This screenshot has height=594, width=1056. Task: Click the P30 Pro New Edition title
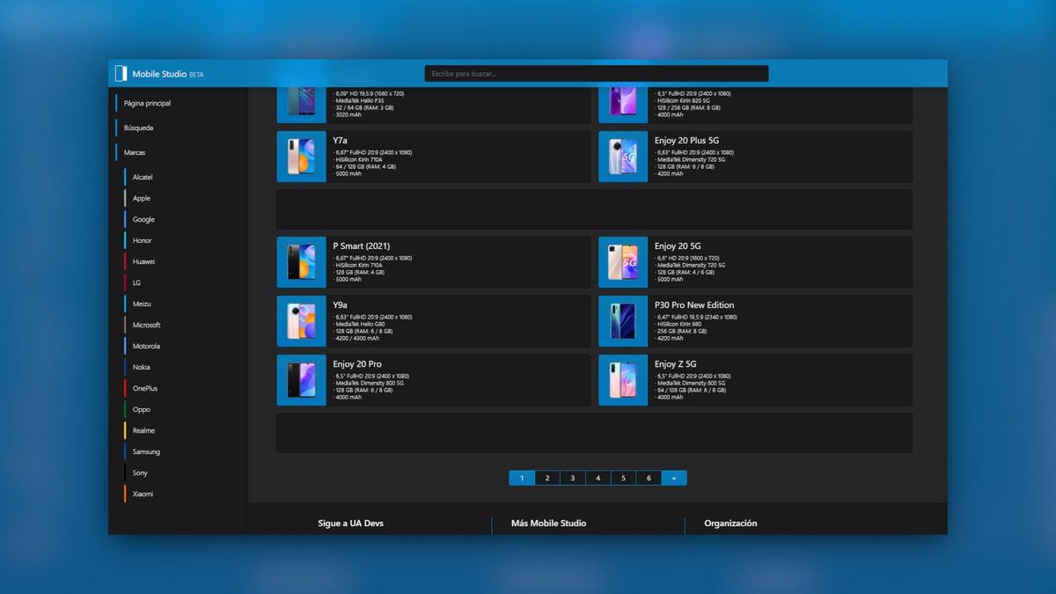pyautogui.click(x=694, y=305)
